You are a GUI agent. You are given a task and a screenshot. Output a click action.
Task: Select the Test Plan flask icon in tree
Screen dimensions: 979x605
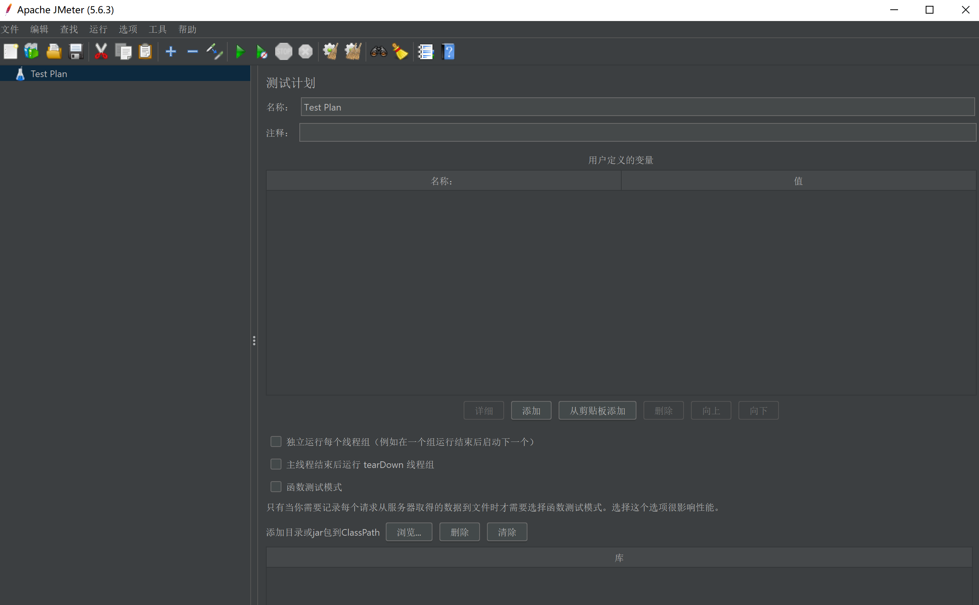pos(20,74)
